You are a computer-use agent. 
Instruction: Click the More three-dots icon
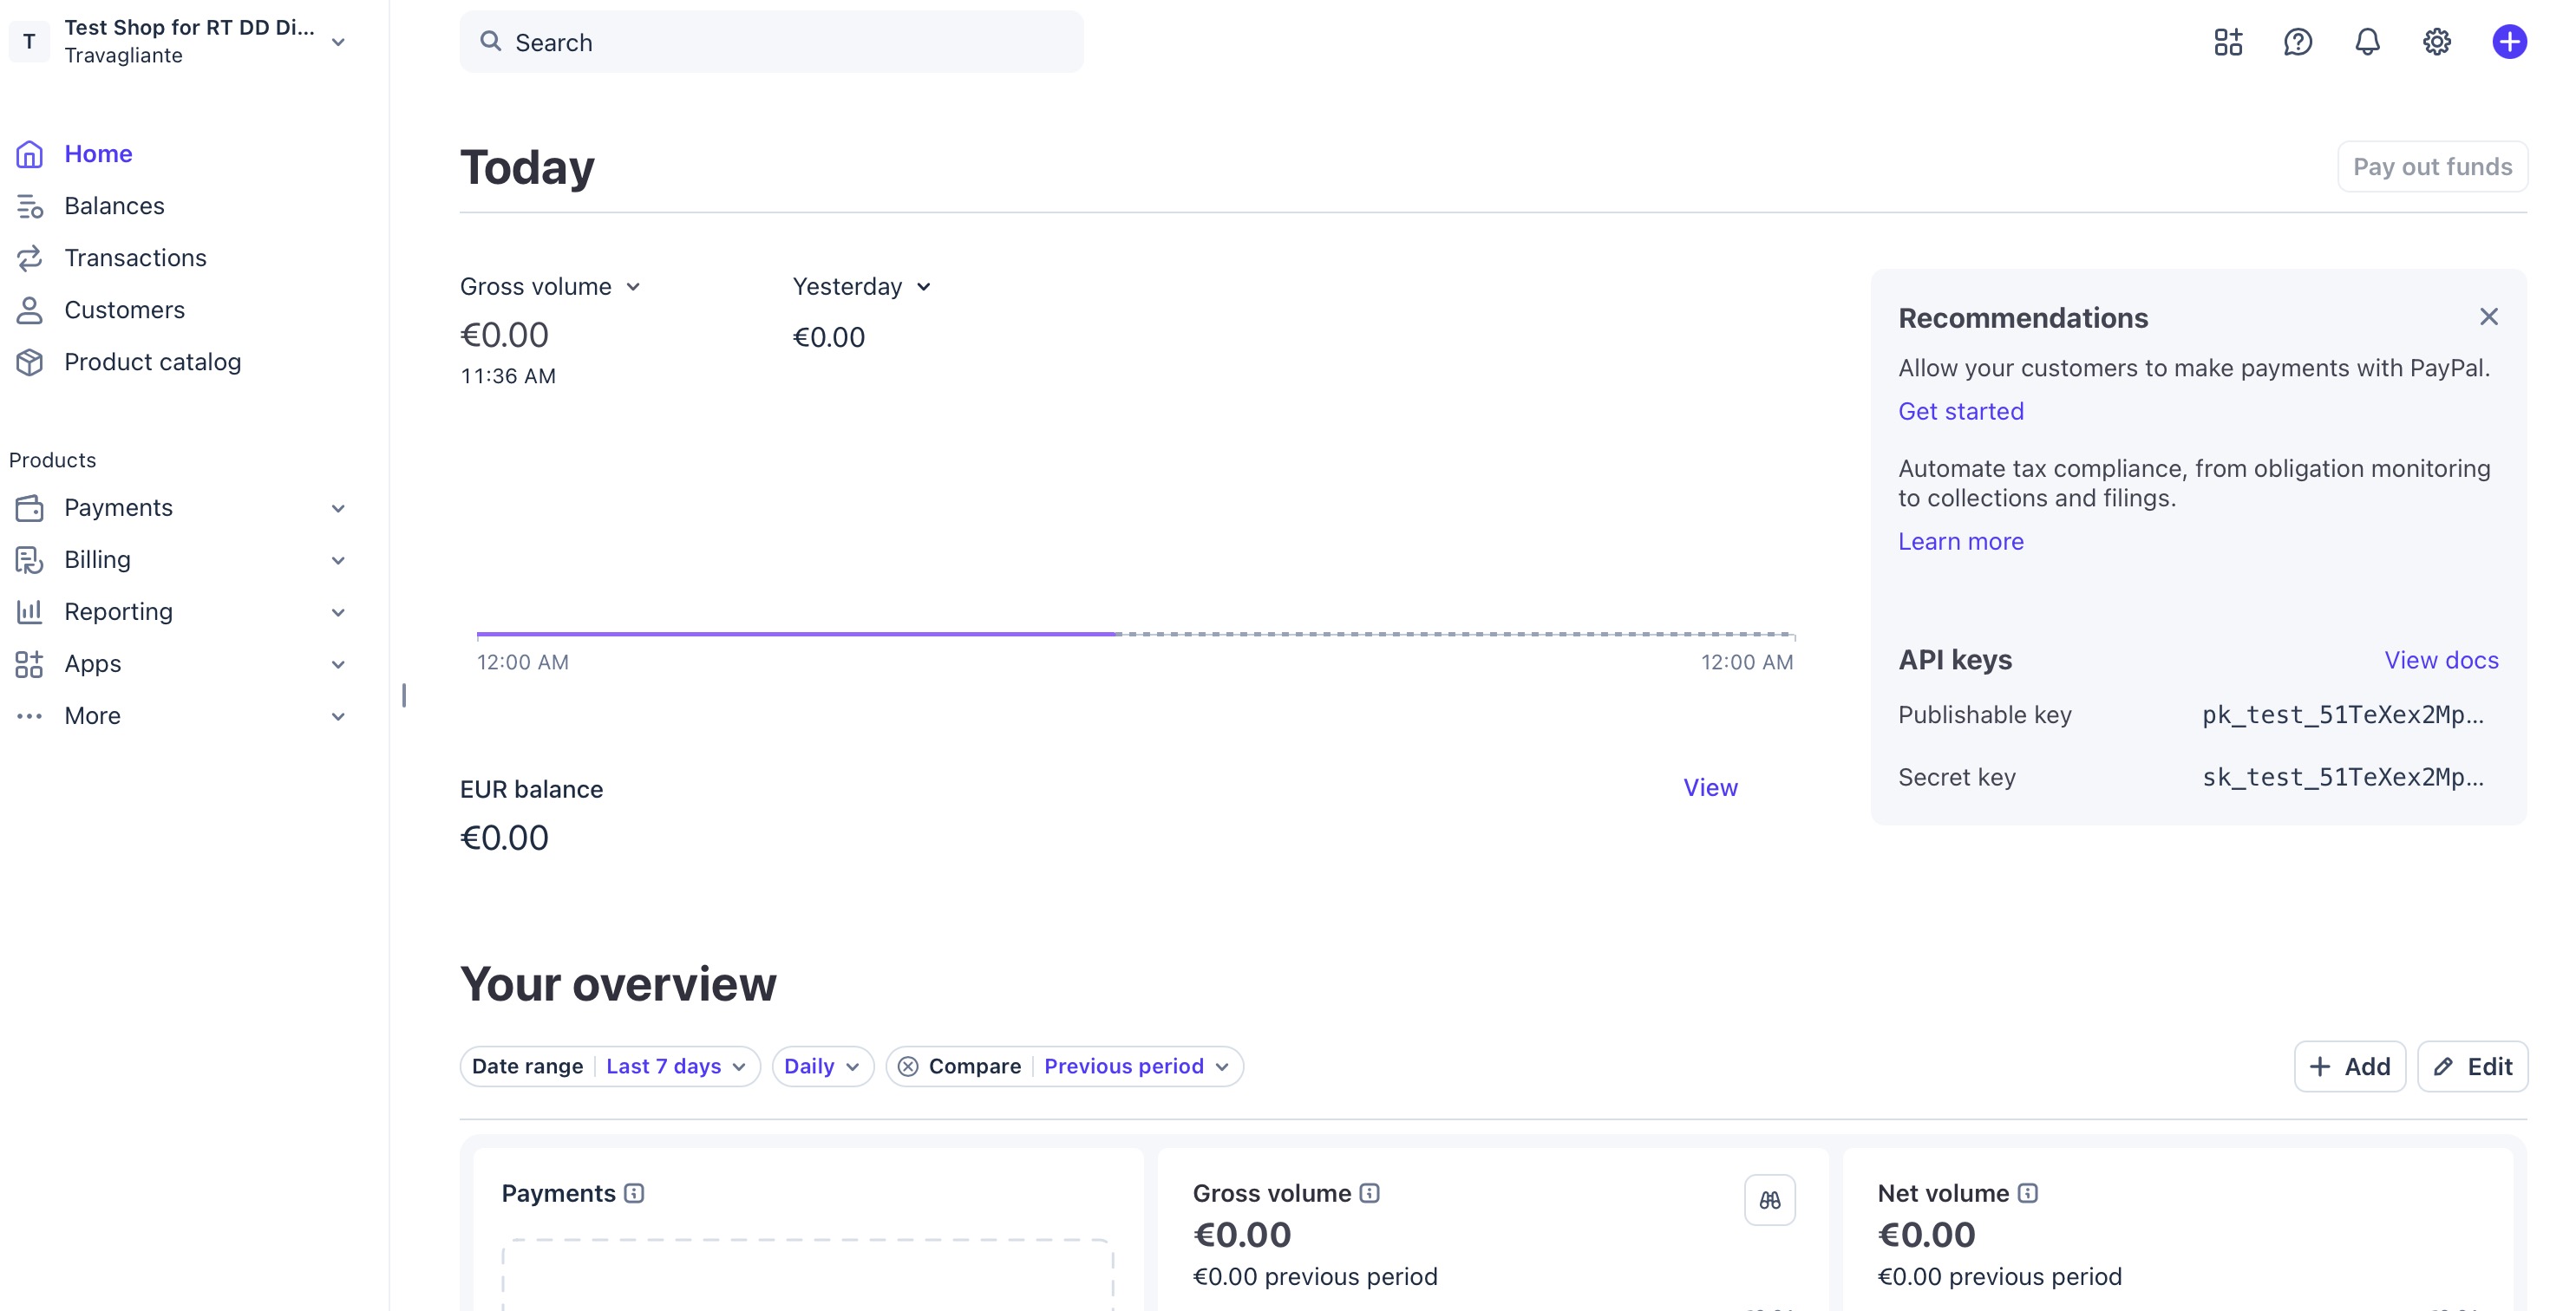29,716
